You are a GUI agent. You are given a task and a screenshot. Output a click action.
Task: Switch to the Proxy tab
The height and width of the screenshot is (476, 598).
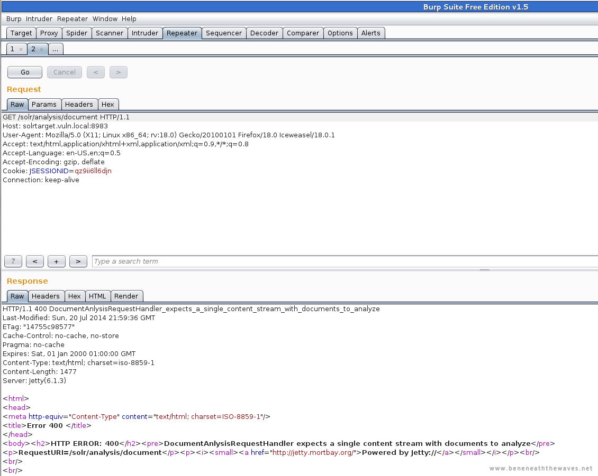[49, 33]
